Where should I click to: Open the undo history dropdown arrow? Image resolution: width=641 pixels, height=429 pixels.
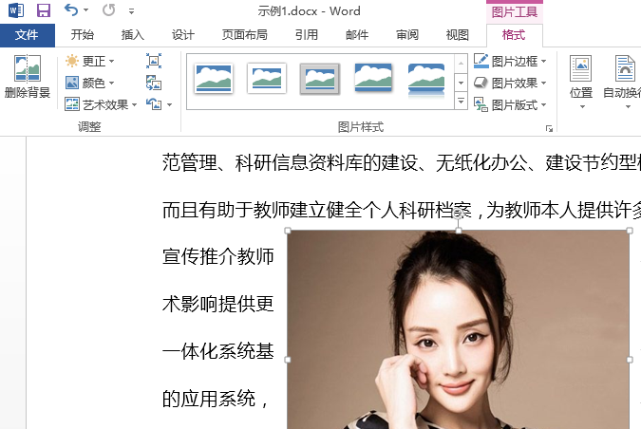pyautogui.click(x=85, y=10)
